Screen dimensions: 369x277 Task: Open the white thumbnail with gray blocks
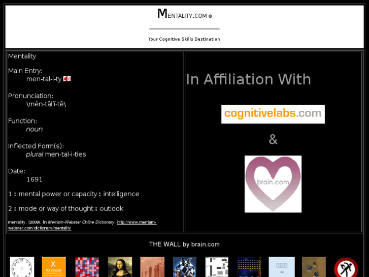tap(217, 267)
